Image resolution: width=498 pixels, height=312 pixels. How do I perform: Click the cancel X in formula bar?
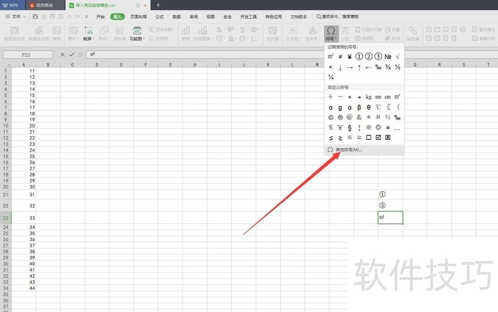point(63,55)
